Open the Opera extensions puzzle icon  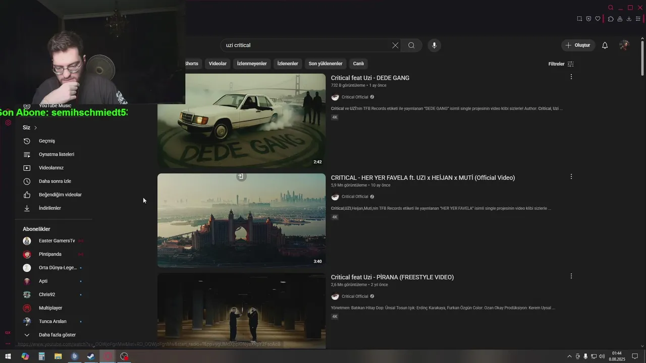tap(611, 19)
